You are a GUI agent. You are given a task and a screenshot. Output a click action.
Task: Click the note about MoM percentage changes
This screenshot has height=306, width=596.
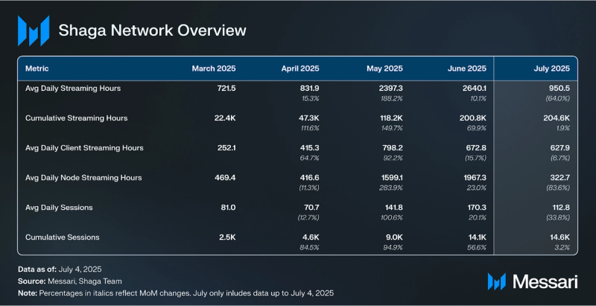[x=176, y=293]
